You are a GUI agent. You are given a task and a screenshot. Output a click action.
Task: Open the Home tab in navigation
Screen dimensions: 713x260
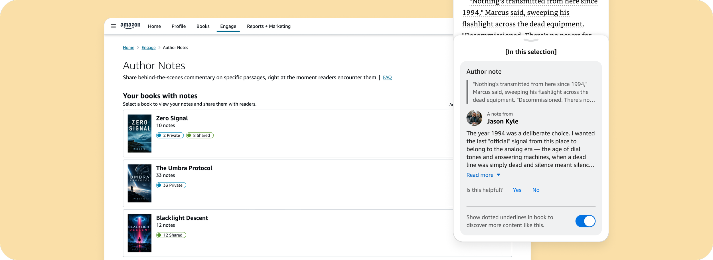click(x=154, y=26)
